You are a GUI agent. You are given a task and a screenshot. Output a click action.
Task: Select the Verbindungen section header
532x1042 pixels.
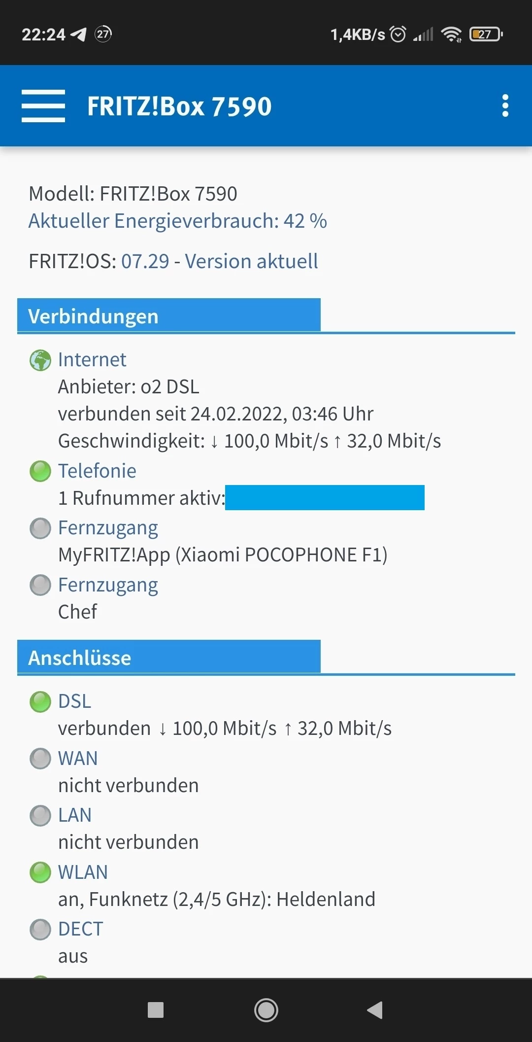tap(168, 316)
